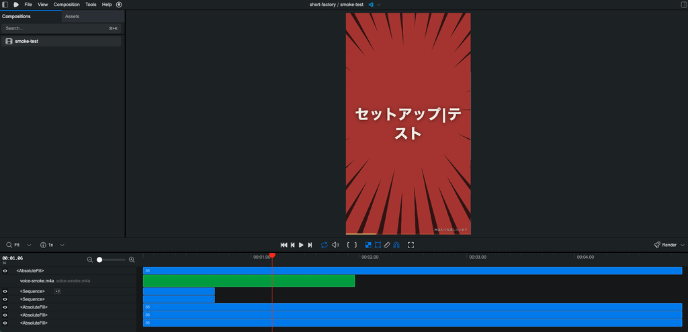
Task: Open the View menu
Action: pos(42,5)
